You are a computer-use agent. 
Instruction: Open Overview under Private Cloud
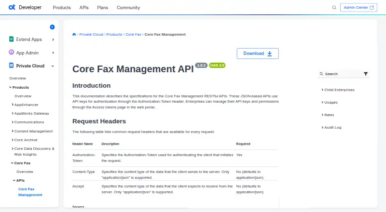pos(18,78)
